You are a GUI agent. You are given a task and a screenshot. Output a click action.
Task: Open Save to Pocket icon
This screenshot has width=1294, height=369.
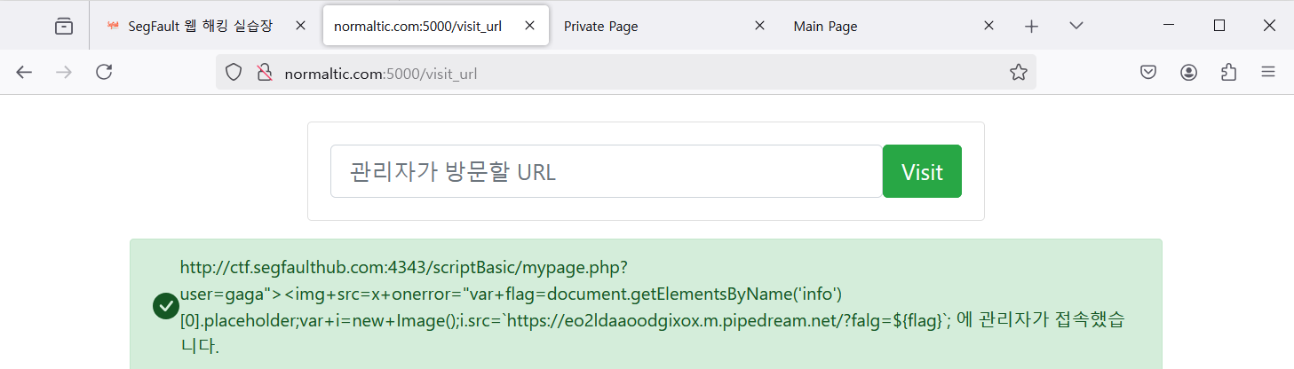1148,73
